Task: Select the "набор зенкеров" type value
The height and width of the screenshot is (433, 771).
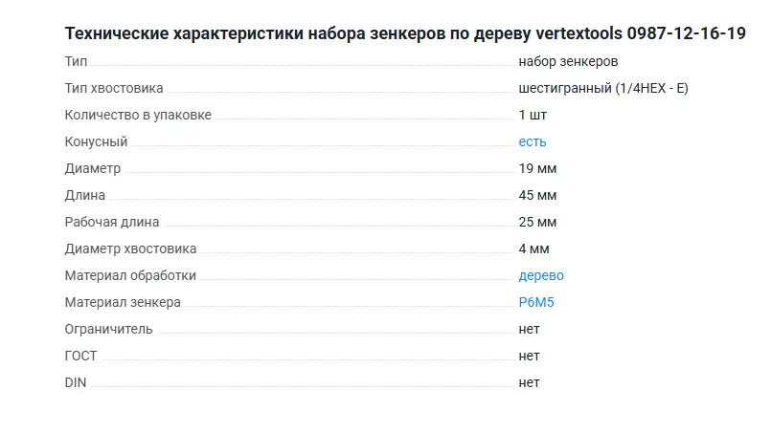Action: [x=568, y=61]
